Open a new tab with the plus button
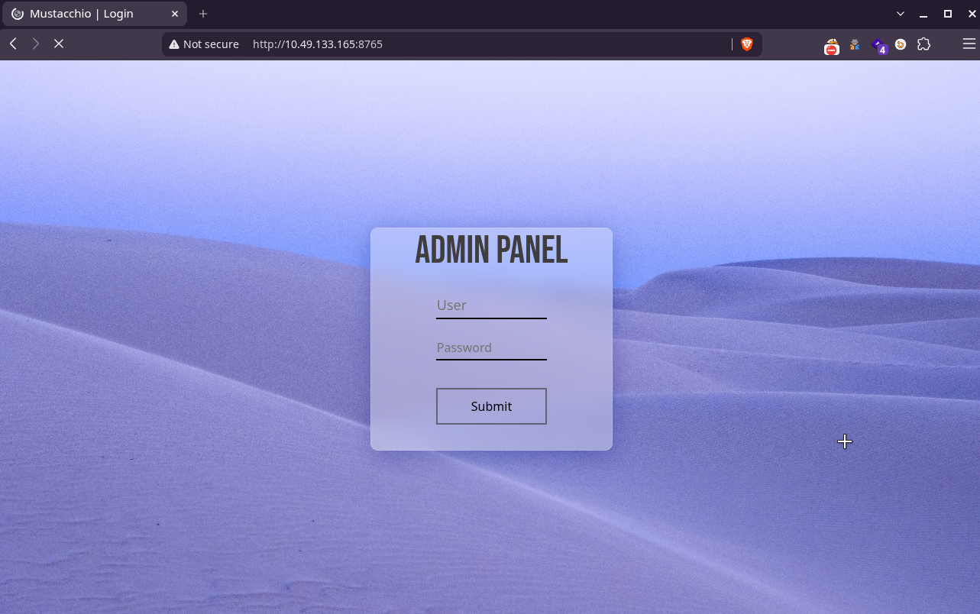 pyautogui.click(x=203, y=14)
